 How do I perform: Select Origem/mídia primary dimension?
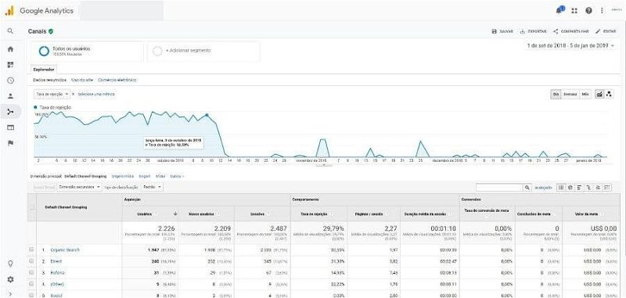[123, 176]
